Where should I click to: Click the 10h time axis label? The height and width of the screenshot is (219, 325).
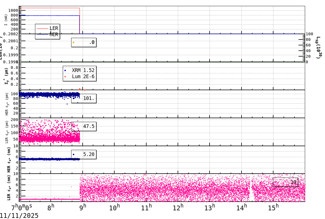[x=114, y=207]
